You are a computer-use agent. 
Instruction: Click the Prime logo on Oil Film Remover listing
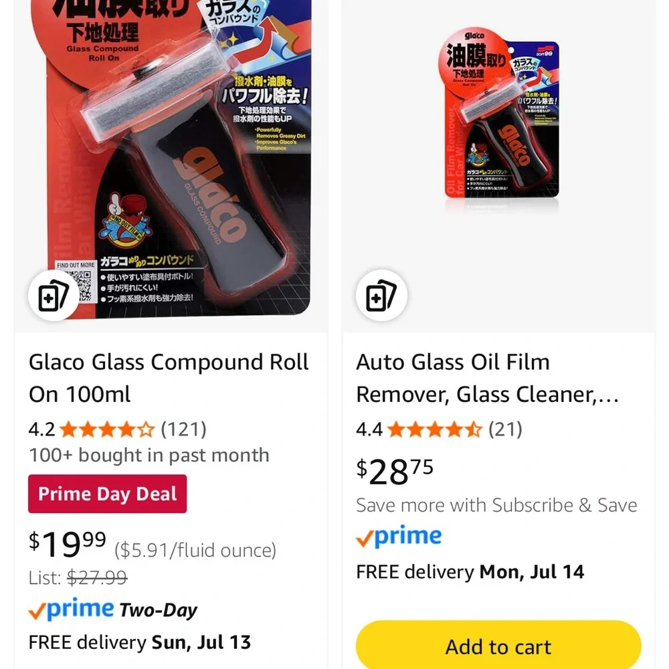399,536
